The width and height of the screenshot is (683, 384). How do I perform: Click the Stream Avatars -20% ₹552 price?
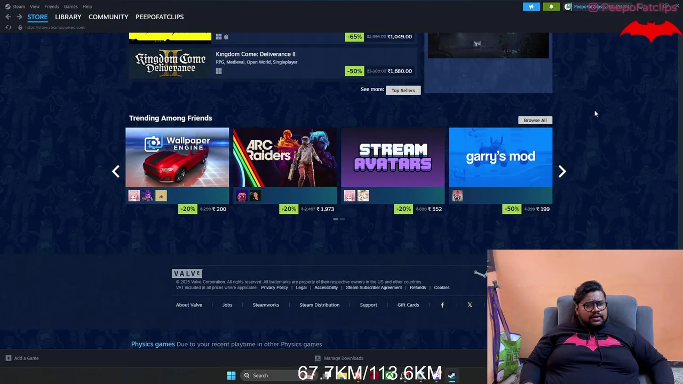coord(419,209)
